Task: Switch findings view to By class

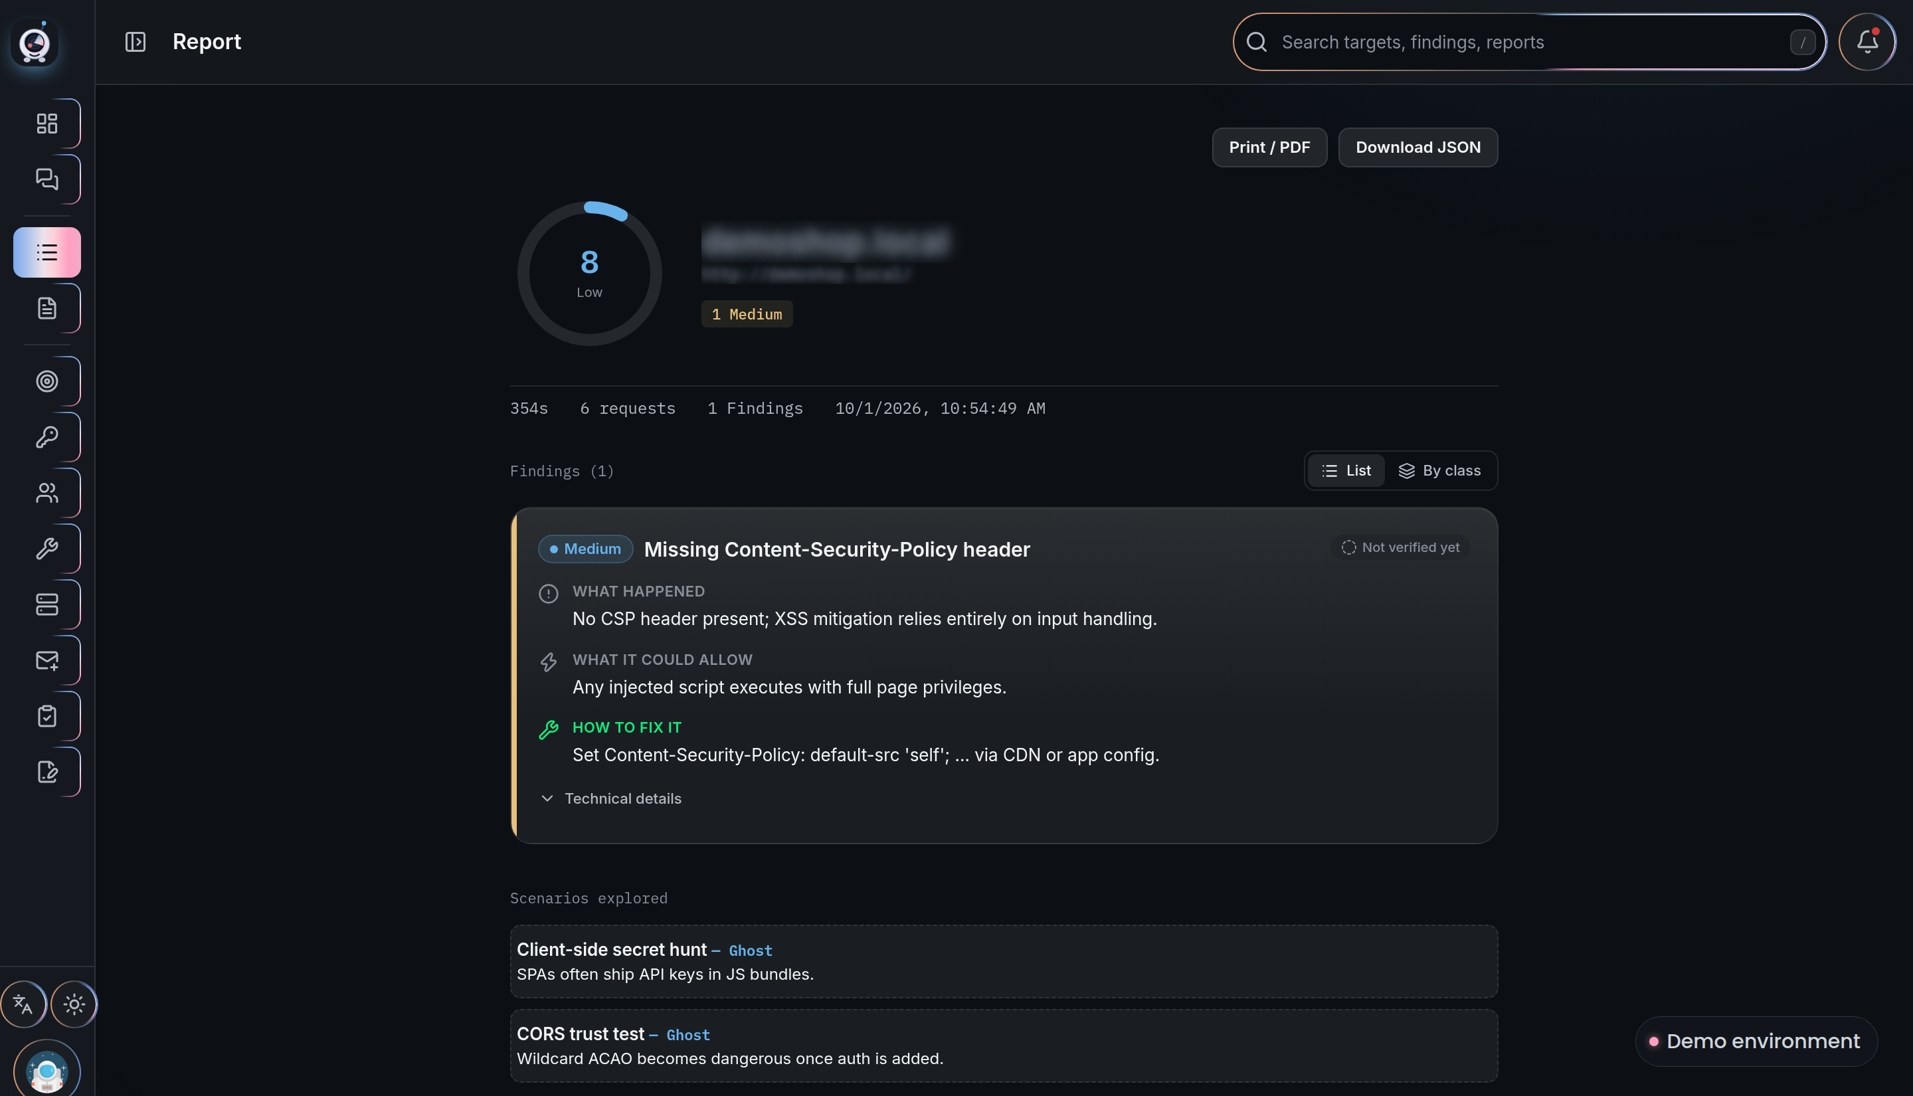Action: (x=1439, y=470)
